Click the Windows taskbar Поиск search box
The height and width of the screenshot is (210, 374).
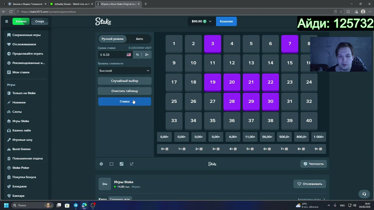[32, 205]
